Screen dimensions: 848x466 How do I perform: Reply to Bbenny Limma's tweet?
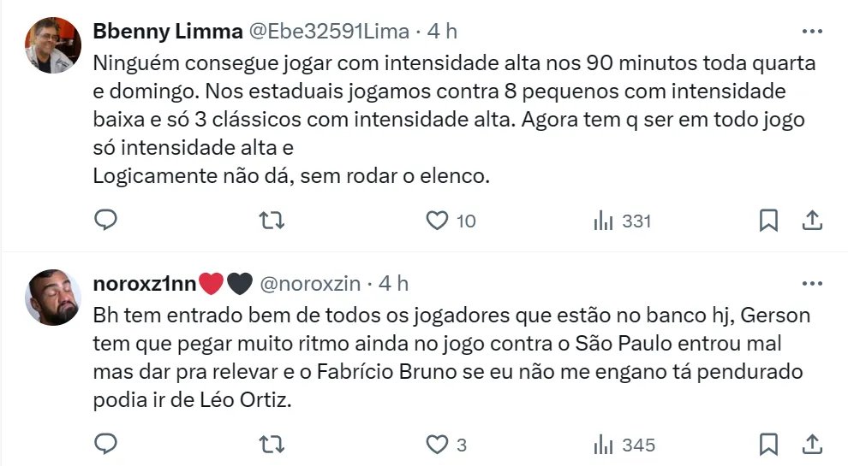pyautogui.click(x=105, y=221)
